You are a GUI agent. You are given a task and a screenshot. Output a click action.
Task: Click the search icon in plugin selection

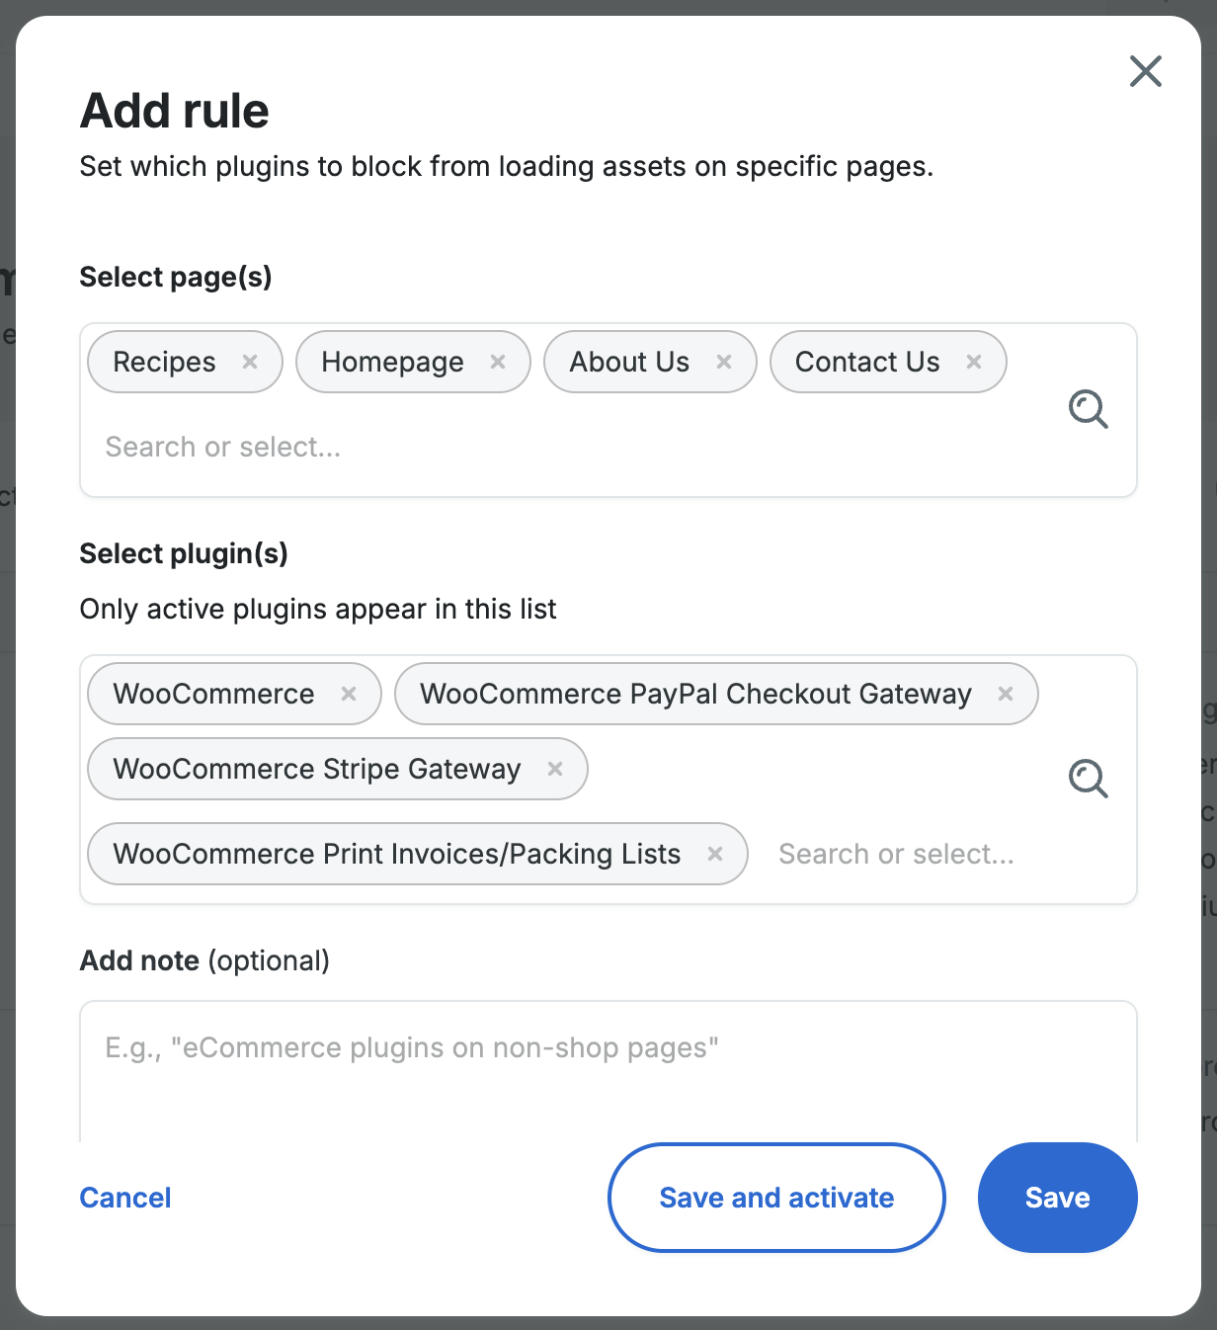click(1089, 780)
